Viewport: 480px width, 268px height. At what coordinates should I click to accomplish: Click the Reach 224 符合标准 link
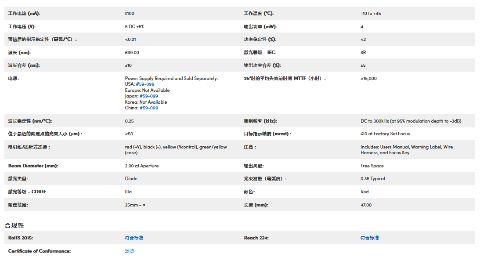pos(369,238)
